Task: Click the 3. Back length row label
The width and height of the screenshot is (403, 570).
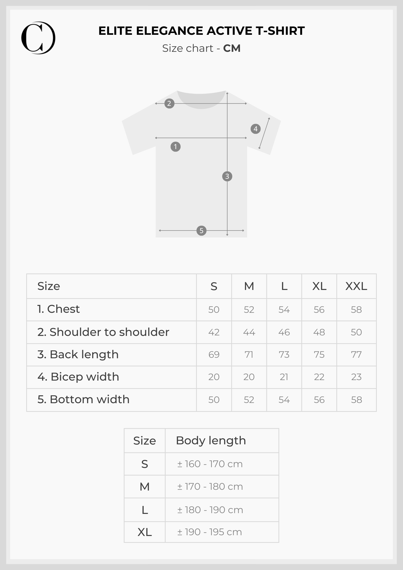Action: pos(78,355)
